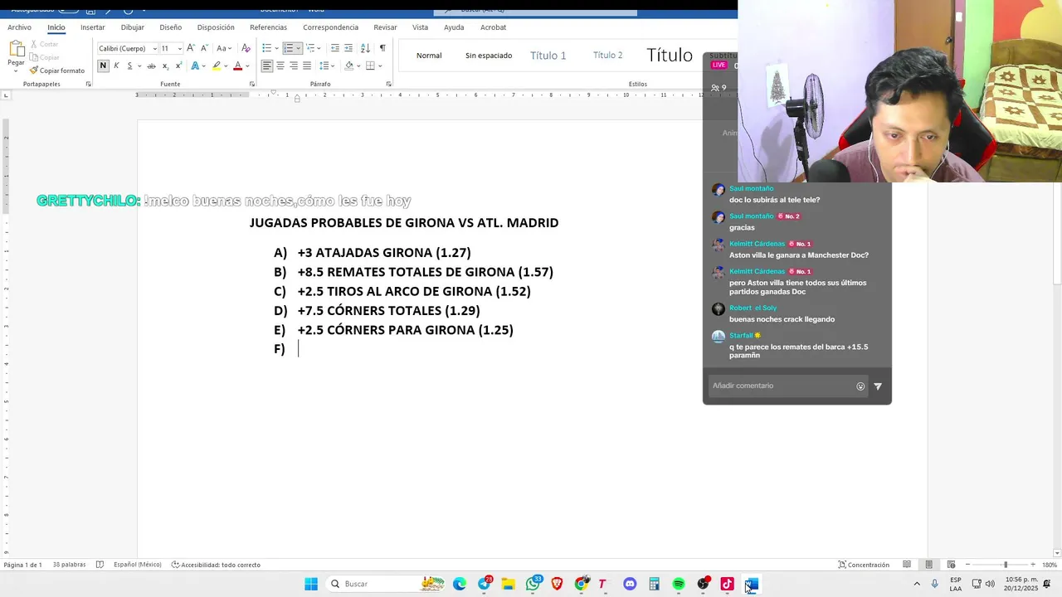Click text highlight color yellow marker

(x=216, y=66)
